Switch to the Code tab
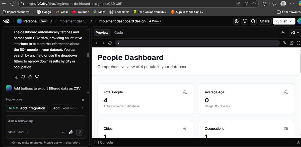Image resolution: width=301 pixels, height=147 pixels. (x=118, y=32)
